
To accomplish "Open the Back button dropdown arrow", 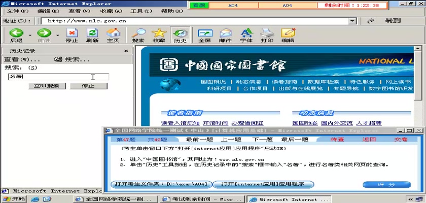I will point(30,36).
